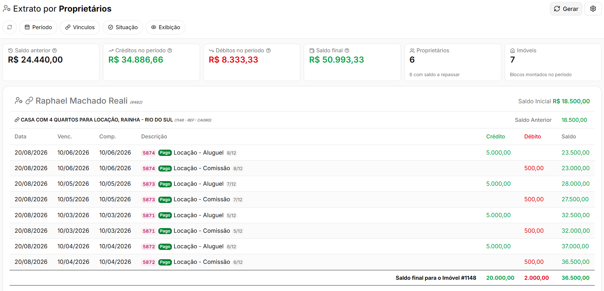Click the Débitos value R$ 8.333,33
The height and width of the screenshot is (291, 604).
coord(233,60)
